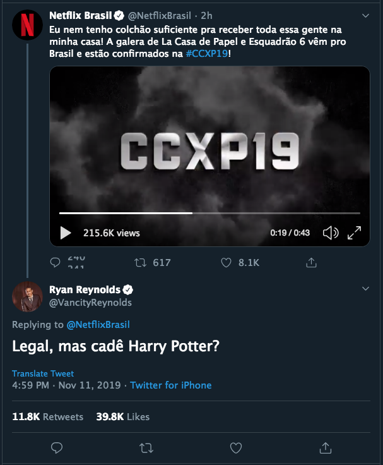The image size is (383, 465).
Task: Open Ryan Reynolds profile avatar
Action: 27,295
